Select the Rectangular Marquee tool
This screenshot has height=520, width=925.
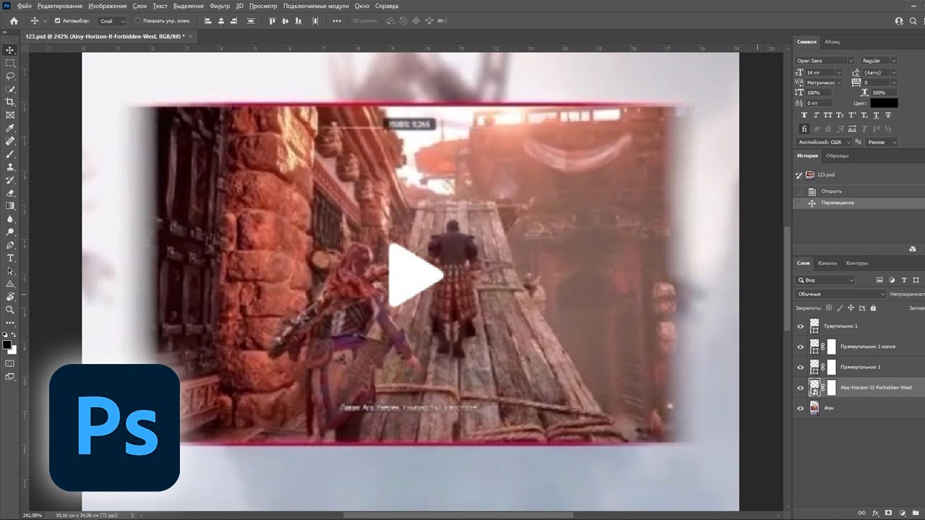[x=10, y=63]
